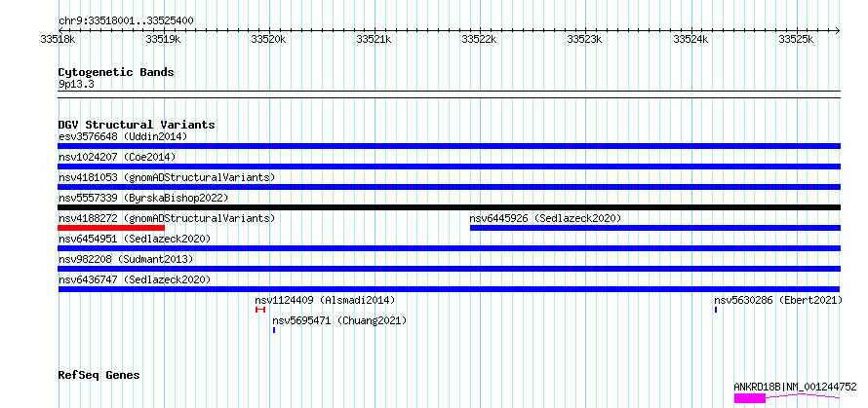The height and width of the screenshot is (408, 868).
Task: Click nsv1124409 (Alsmadi2014) label
Action: coord(325,300)
